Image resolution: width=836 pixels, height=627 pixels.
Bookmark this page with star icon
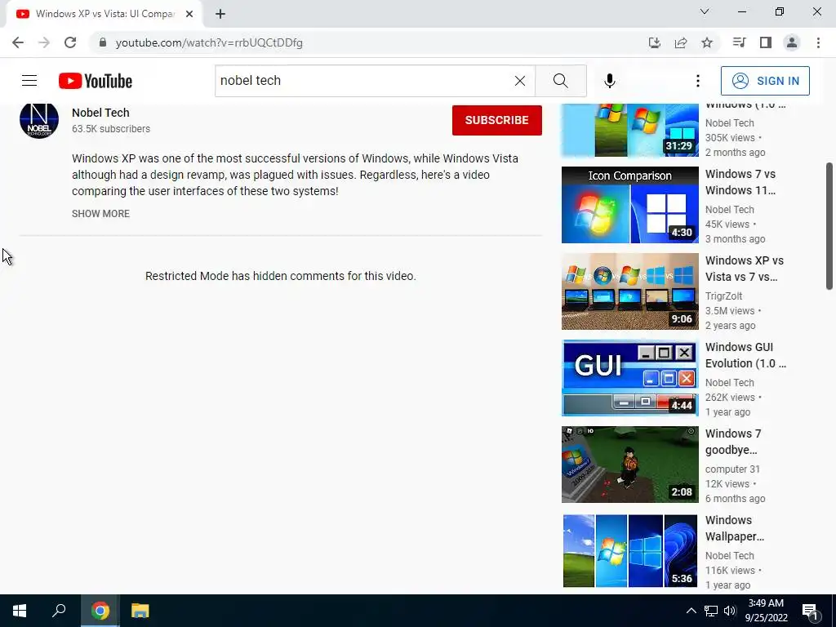pyautogui.click(x=707, y=42)
